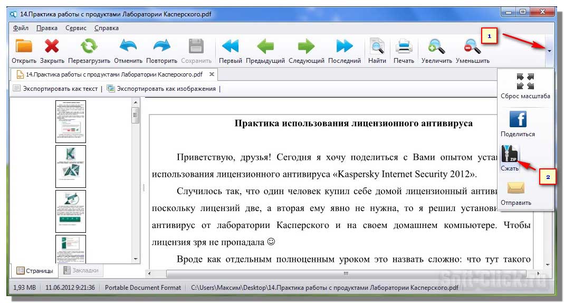Switch to the Закладки tab
The height and width of the screenshot is (303, 564).
tap(81, 271)
